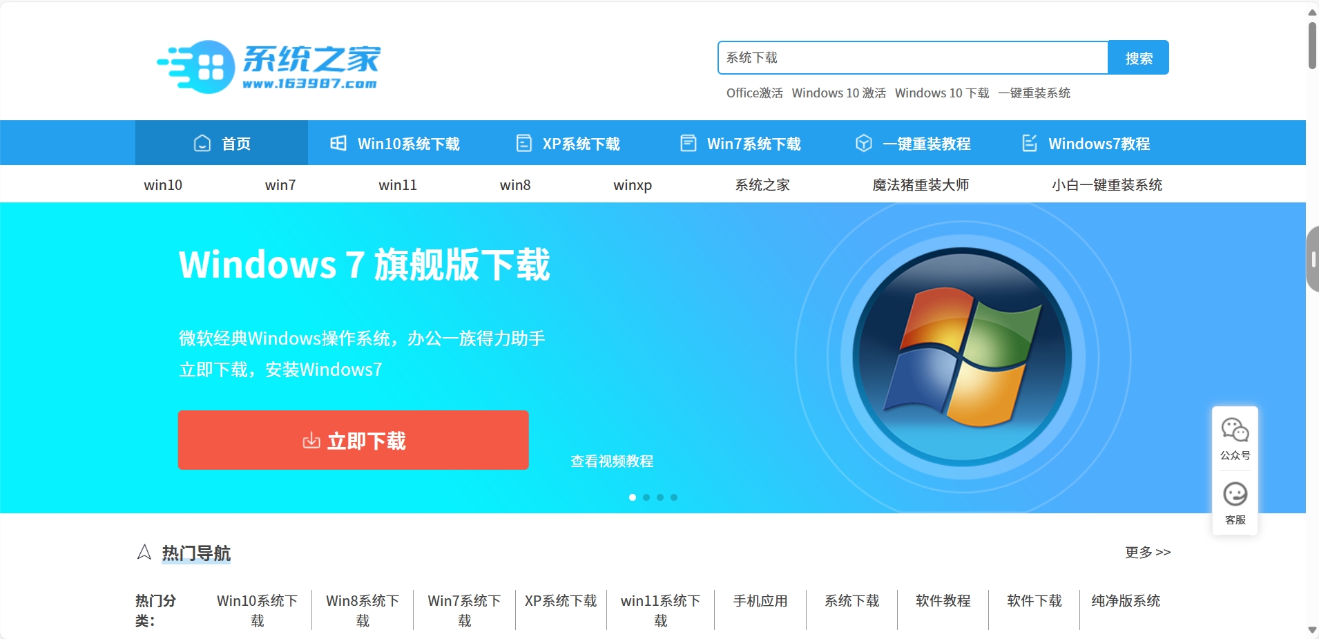Click the download icon in 立即下载 button

[x=311, y=441]
